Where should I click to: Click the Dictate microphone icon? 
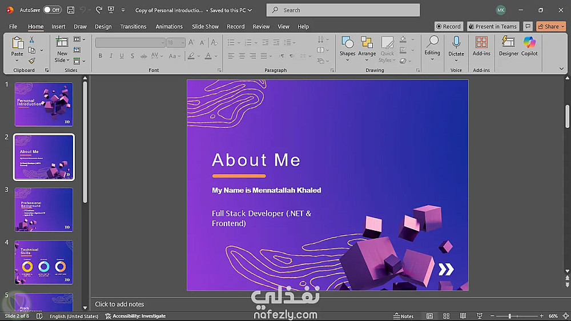coord(456,42)
